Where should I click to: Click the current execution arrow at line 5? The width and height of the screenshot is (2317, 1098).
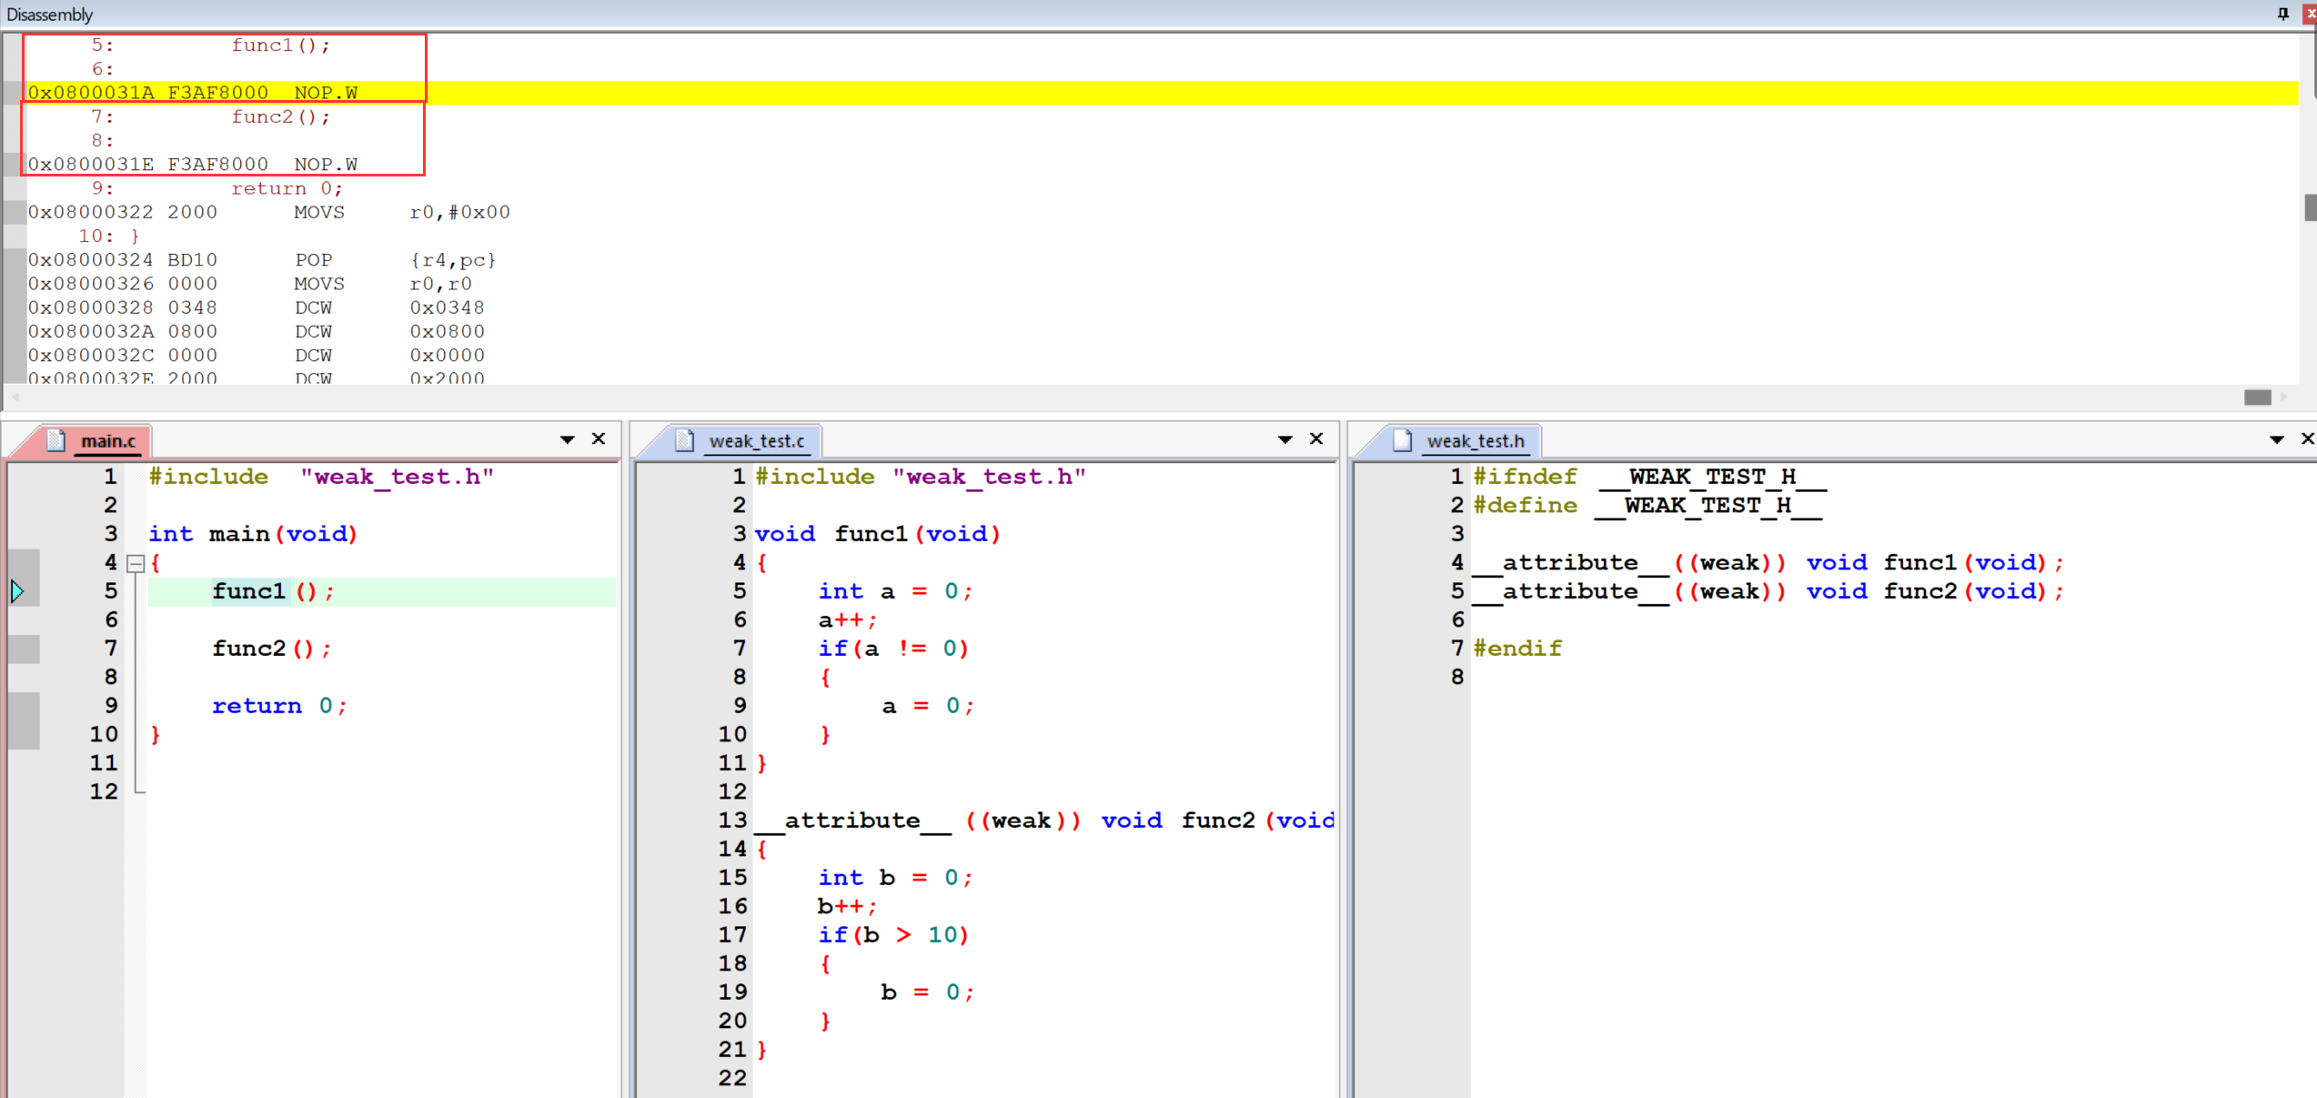point(17,591)
